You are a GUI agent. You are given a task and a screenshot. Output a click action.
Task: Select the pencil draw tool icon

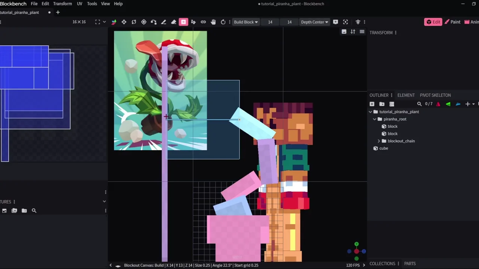pyautogui.click(x=164, y=22)
